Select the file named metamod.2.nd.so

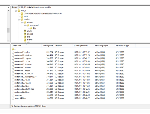click(22, 86)
